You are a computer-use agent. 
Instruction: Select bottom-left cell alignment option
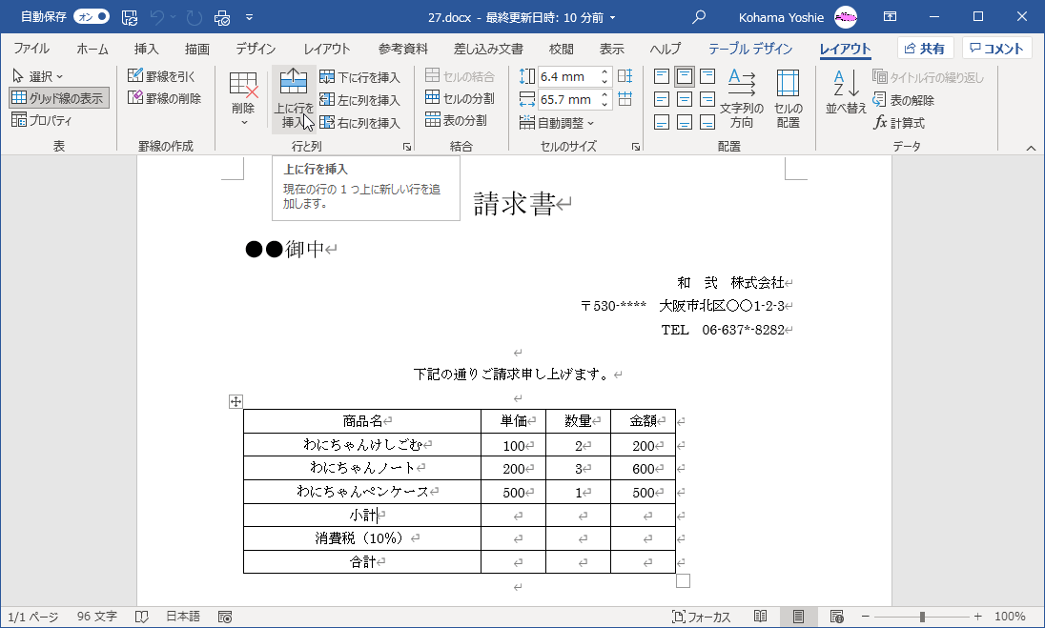coord(662,121)
